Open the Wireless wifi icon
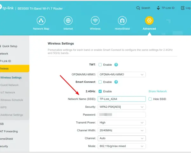Screen dimensions: 191x153 (95, 20)
